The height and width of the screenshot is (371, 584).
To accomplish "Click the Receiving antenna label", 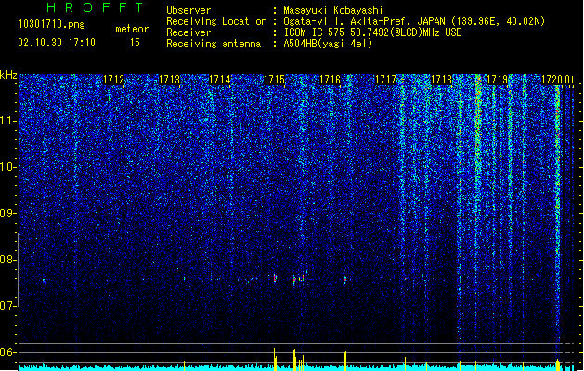I will pos(214,44).
